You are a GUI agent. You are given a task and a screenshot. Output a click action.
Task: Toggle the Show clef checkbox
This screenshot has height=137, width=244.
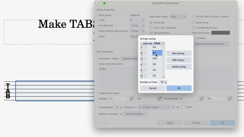tap(151, 22)
